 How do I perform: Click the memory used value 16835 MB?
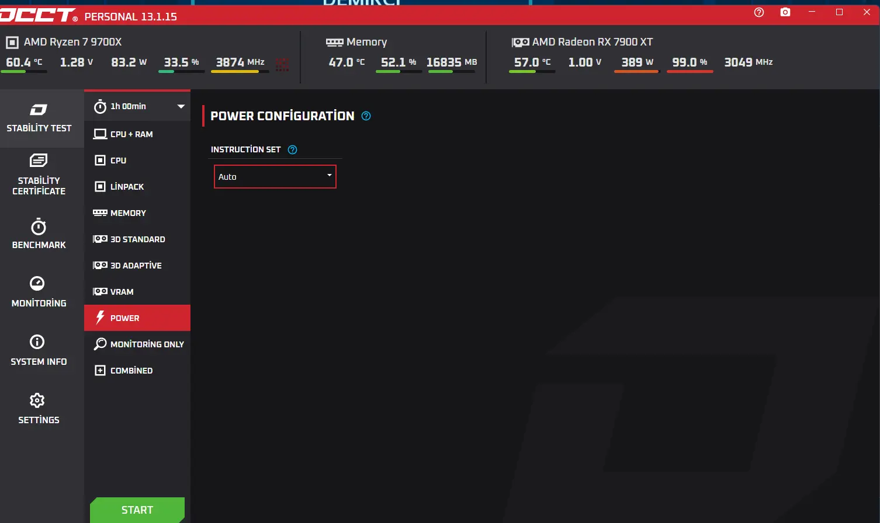coord(452,62)
